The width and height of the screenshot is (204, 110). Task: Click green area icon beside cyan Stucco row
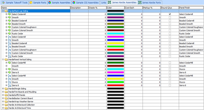click(9, 69)
